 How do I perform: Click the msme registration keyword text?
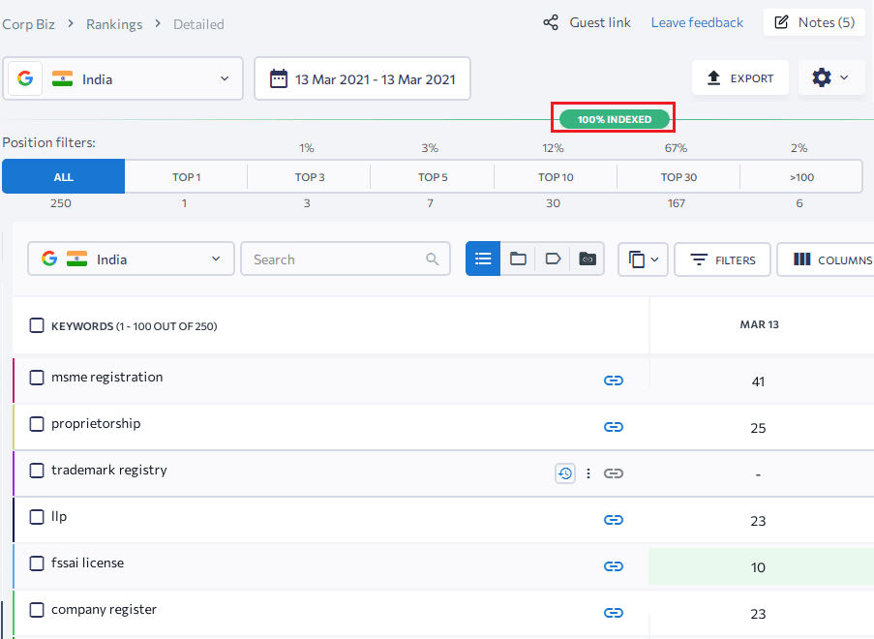pyautogui.click(x=107, y=378)
